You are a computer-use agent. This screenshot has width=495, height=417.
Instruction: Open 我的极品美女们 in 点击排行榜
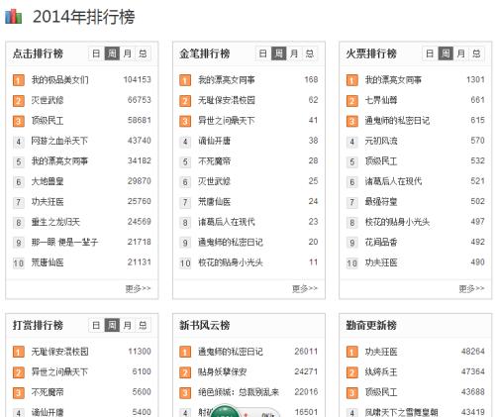click(x=59, y=79)
